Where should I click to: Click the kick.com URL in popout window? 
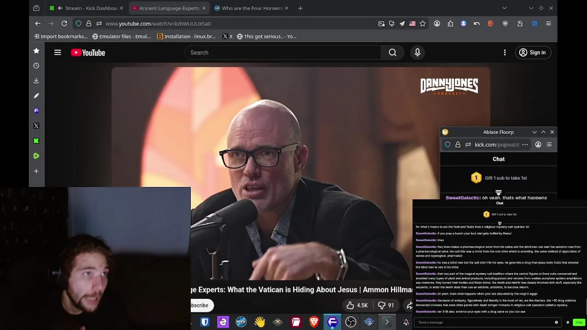pyautogui.click(x=497, y=144)
